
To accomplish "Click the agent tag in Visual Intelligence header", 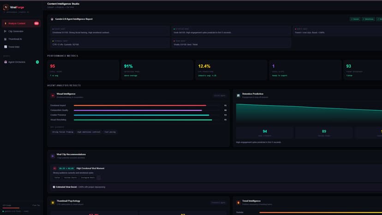I will point(220,96).
